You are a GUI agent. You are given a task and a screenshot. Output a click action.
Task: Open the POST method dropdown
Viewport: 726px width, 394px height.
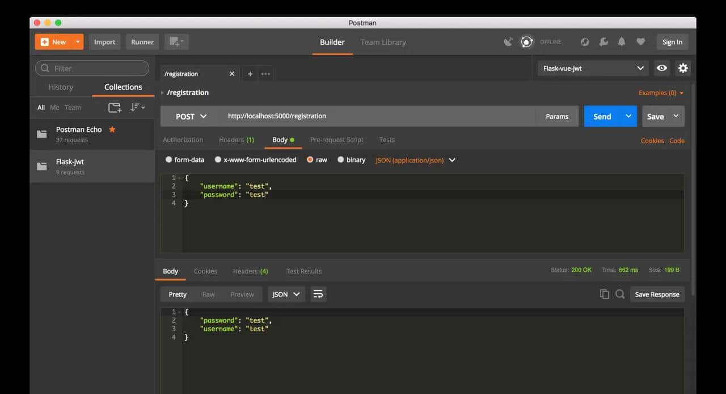click(191, 117)
